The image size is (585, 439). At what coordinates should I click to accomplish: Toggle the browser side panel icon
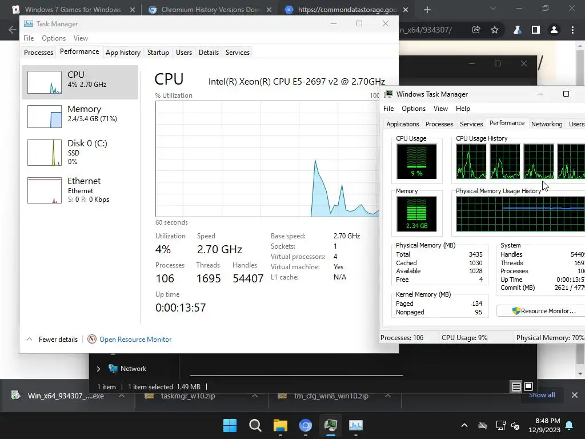(x=535, y=30)
